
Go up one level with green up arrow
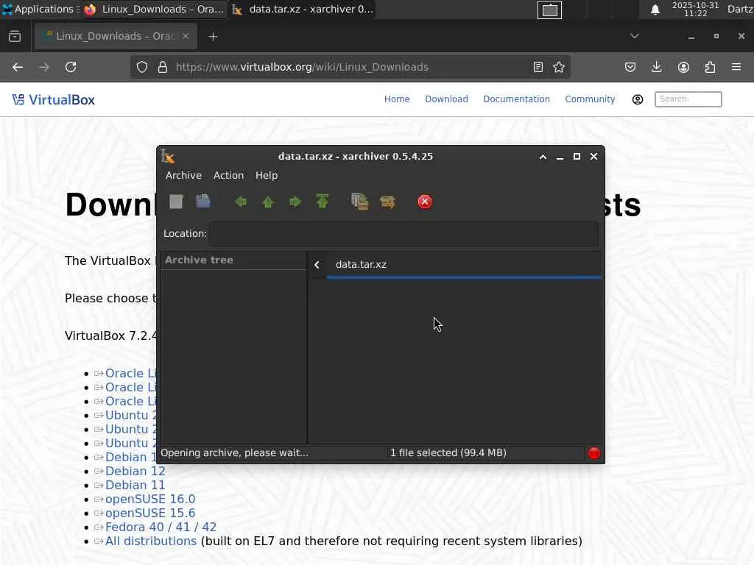coord(268,202)
